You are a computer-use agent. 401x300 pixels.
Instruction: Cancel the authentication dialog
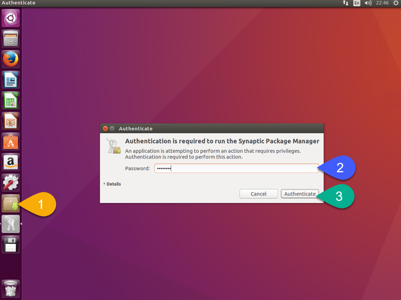click(259, 194)
